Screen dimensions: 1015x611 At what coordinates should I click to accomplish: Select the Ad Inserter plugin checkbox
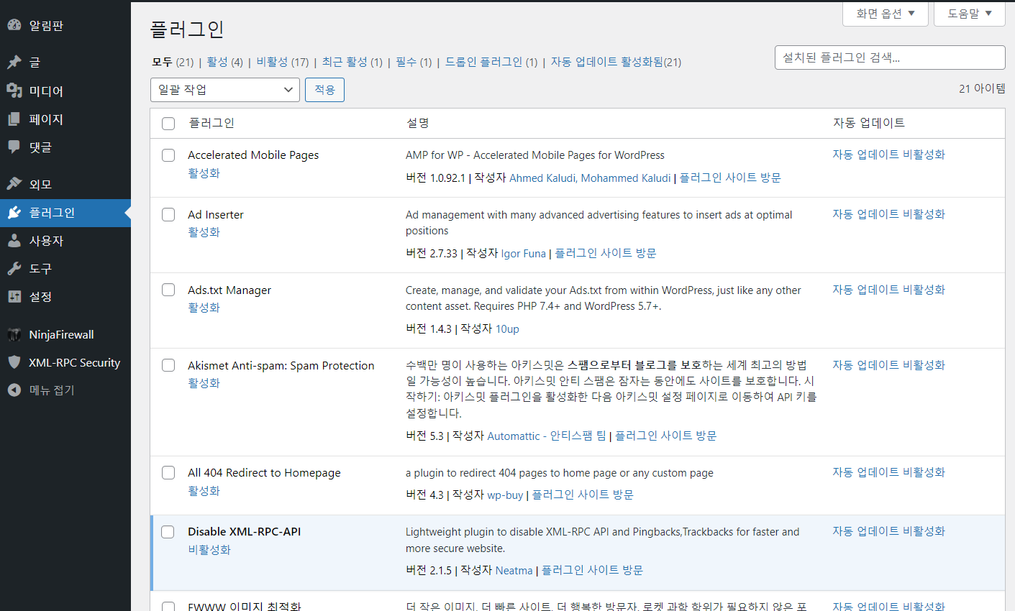point(168,215)
